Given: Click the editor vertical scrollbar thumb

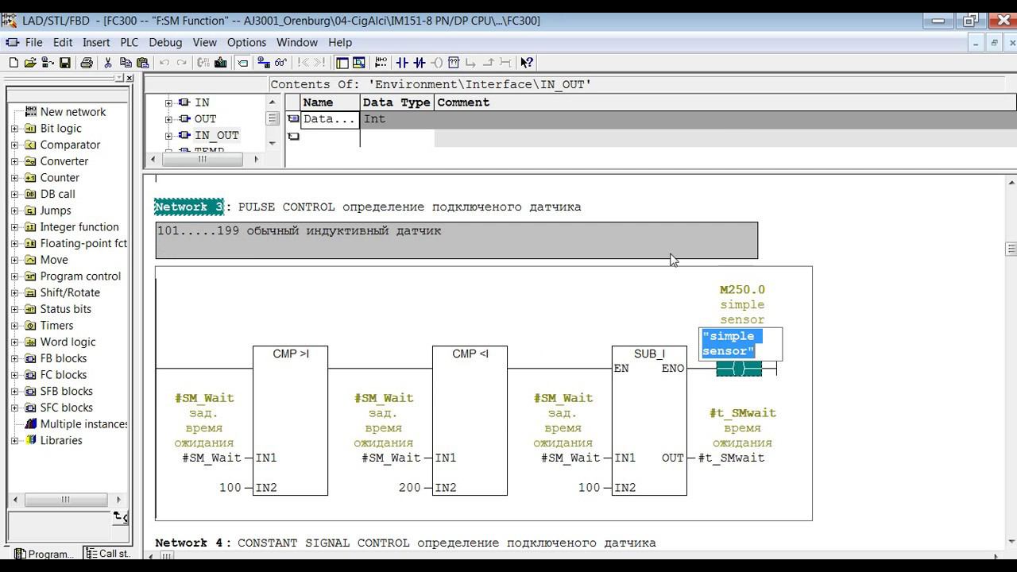Looking at the screenshot, I should [x=1011, y=249].
